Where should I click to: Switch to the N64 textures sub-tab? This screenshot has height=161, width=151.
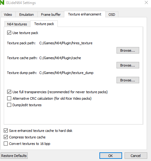pos(17,24)
